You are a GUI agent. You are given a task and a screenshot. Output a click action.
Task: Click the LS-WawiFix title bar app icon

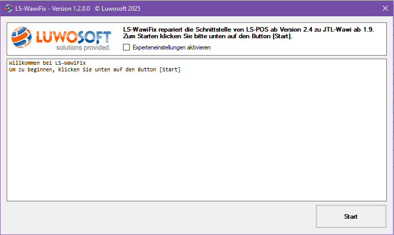pos(8,8)
